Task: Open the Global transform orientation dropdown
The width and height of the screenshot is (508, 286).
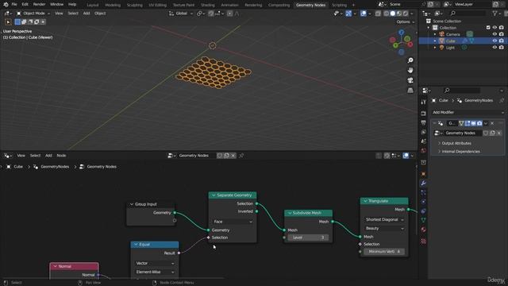Action: 181,14
